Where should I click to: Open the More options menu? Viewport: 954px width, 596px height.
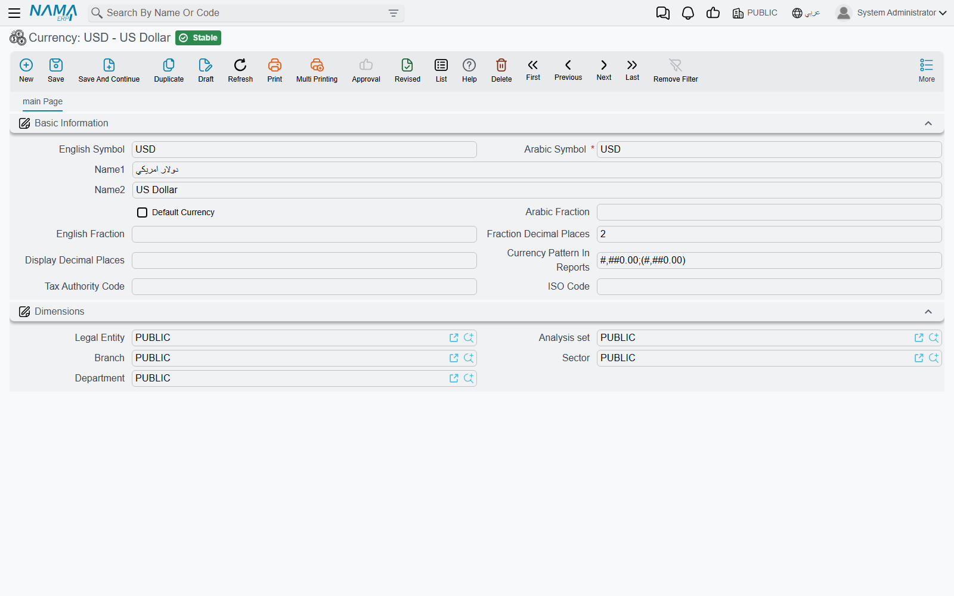[927, 70]
